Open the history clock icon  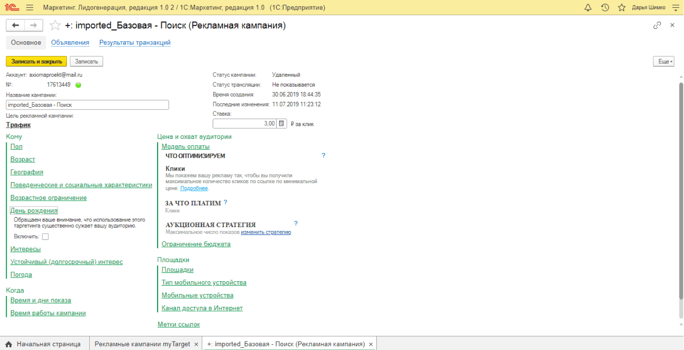[605, 8]
